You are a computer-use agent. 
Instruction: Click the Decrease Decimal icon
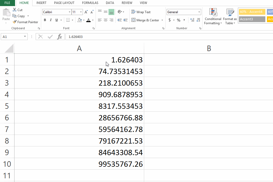[199, 20]
